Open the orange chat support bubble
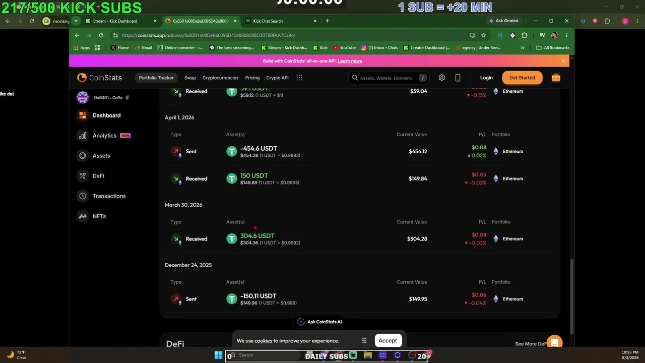 [x=554, y=343]
